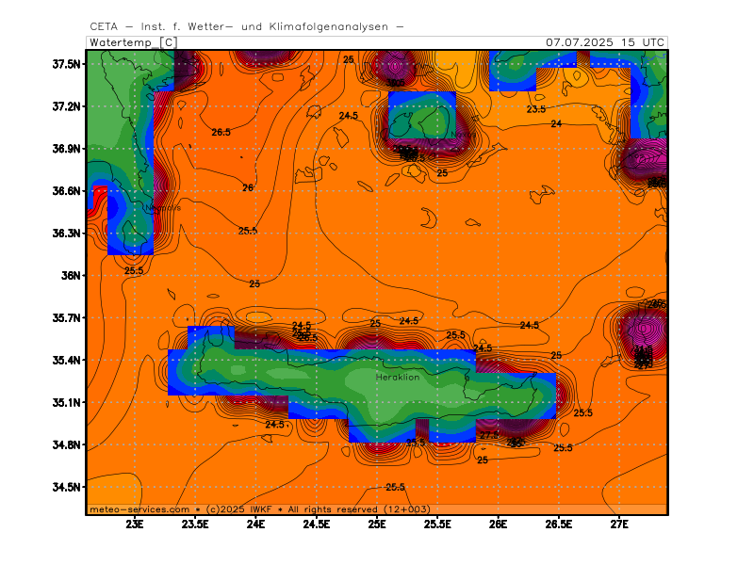
Task: Select the 'Naxos' island label
Action: pyautogui.click(x=463, y=135)
